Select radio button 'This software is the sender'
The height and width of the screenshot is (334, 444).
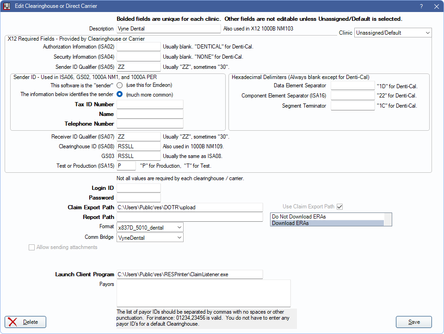pos(119,85)
